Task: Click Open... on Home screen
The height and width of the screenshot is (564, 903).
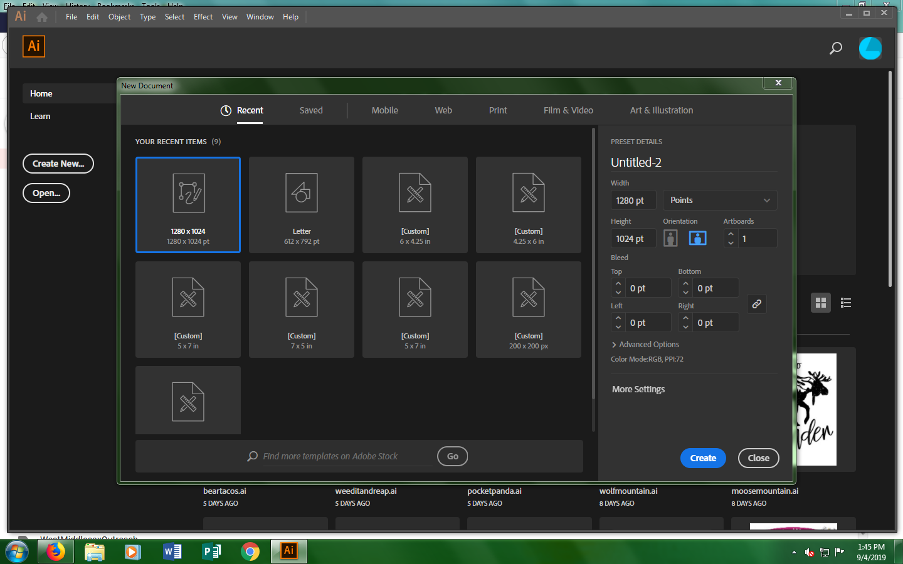Action: click(46, 193)
